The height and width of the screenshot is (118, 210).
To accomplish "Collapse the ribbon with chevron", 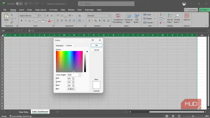I will [x=206, y=25].
